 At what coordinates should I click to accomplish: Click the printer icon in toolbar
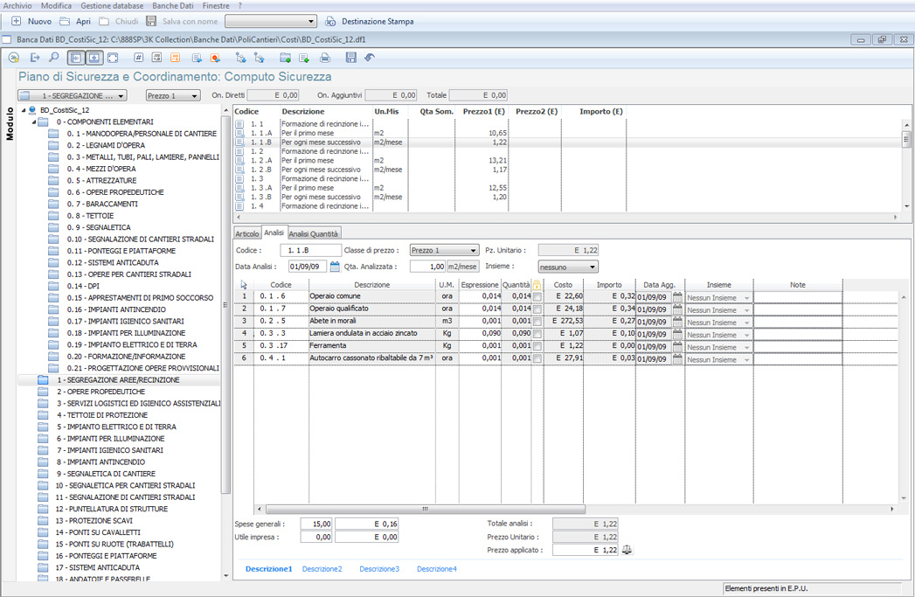325,58
